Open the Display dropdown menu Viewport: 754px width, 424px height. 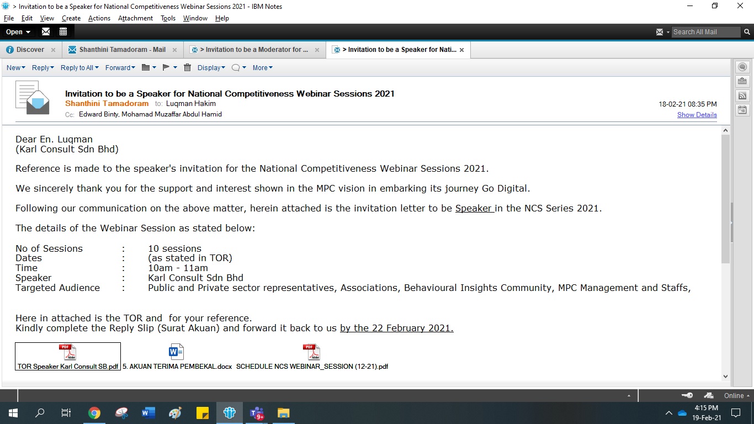click(211, 67)
